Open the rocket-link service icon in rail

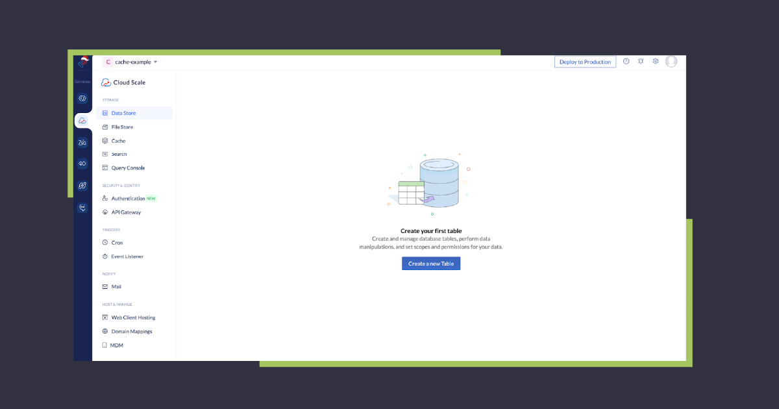[x=82, y=186]
